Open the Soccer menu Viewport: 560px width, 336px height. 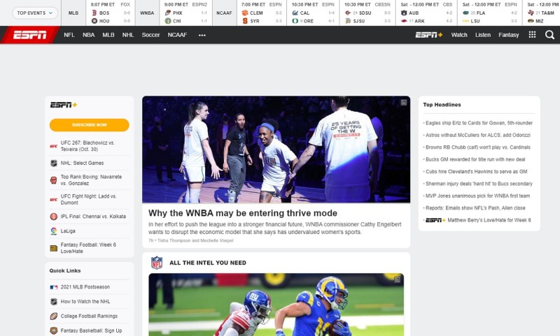click(x=150, y=35)
